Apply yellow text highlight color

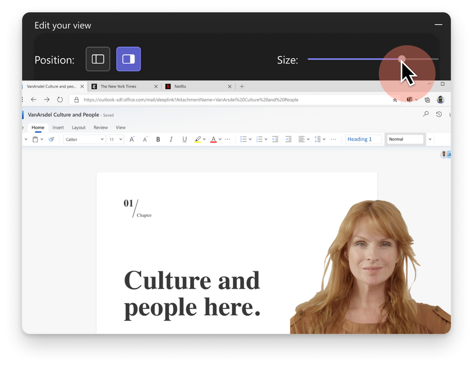pyautogui.click(x=197, y=139)
